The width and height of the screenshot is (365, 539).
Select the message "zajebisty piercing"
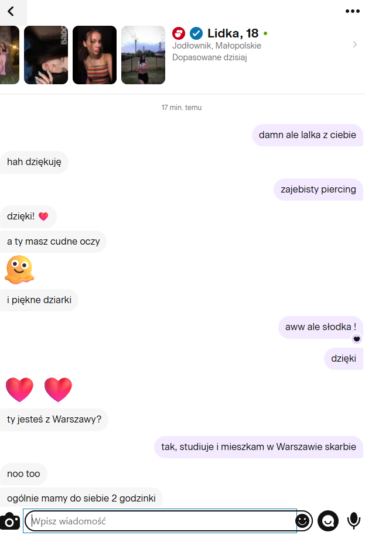[x=318, y=190]
